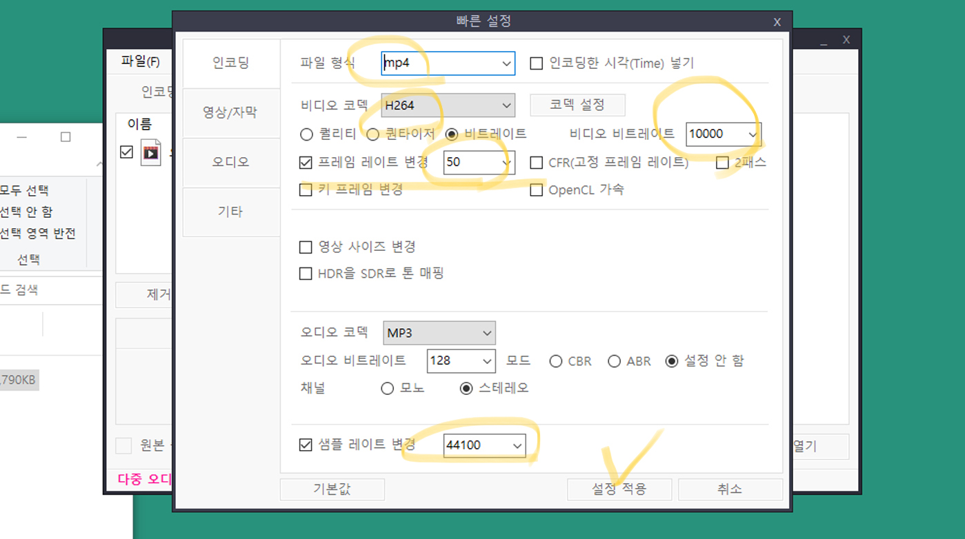The width and height of the screenshot is (965, 539).
Task: Select the 퀄리티 radio button
Action: coord(307,134)
